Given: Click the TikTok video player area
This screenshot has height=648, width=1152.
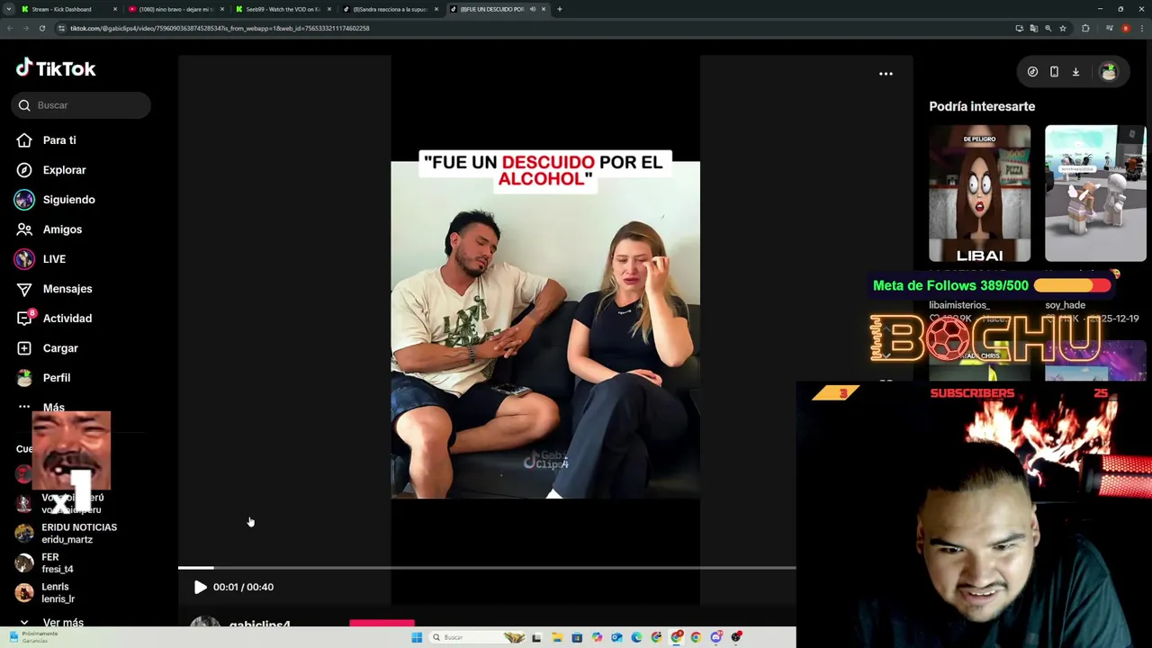Looking at the screenshot, I should pyautogui.click(x=545, y=329).
